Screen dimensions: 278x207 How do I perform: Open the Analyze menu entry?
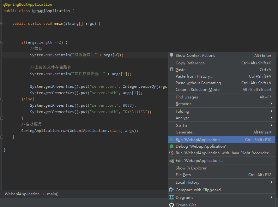coord(221,118)
